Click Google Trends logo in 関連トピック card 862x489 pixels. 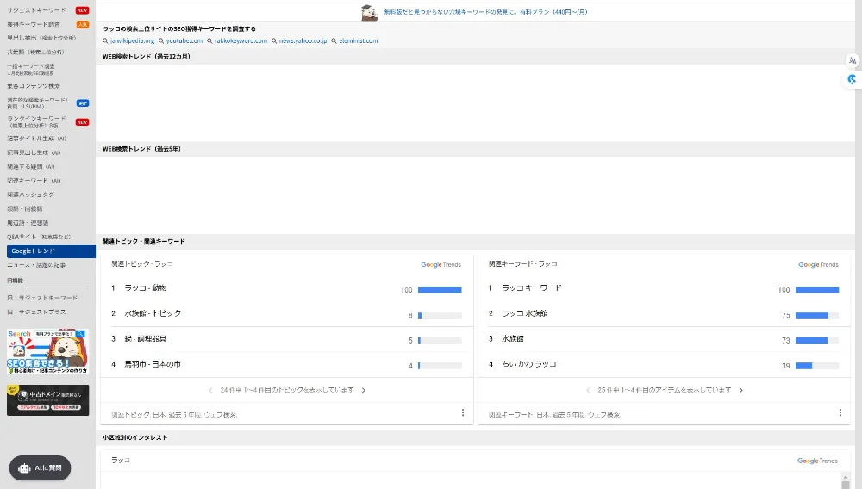coord(440,264)
